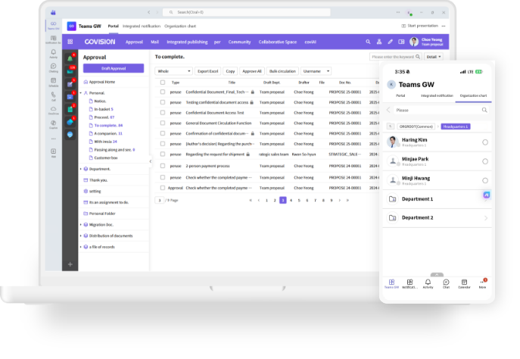520x359 pixels.
Task: Check the row for Confidential Document Access Test
Action: (x=161, y=112)
